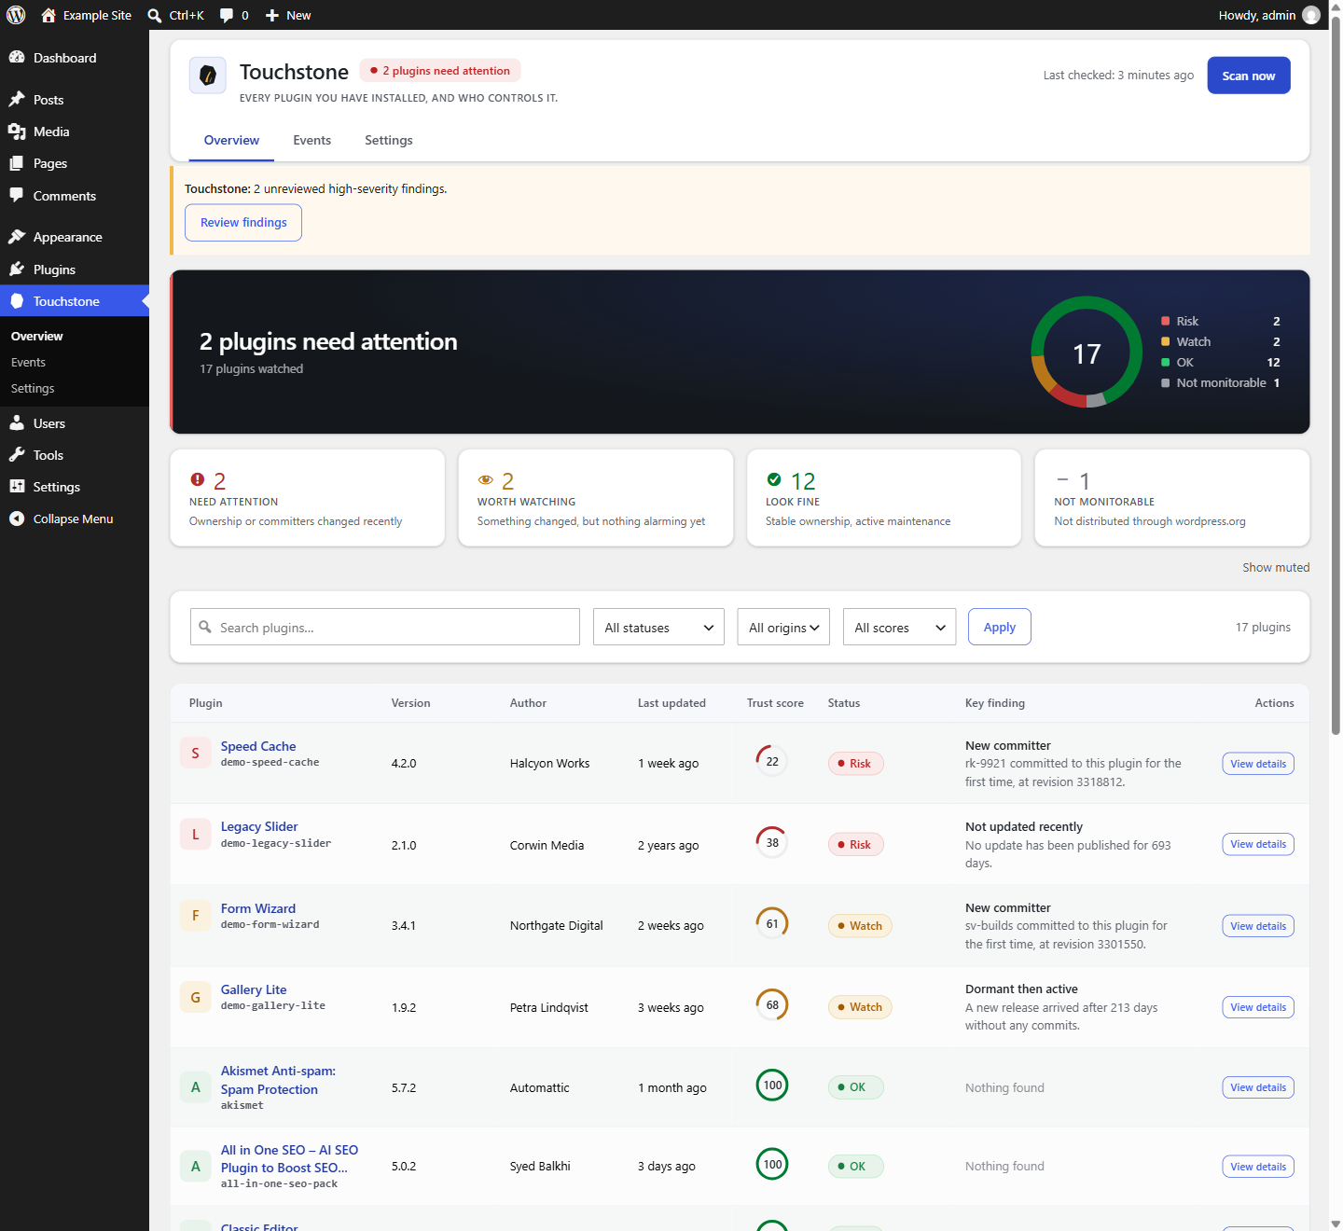Open the comments bubble in admin bar

[227, 16]
